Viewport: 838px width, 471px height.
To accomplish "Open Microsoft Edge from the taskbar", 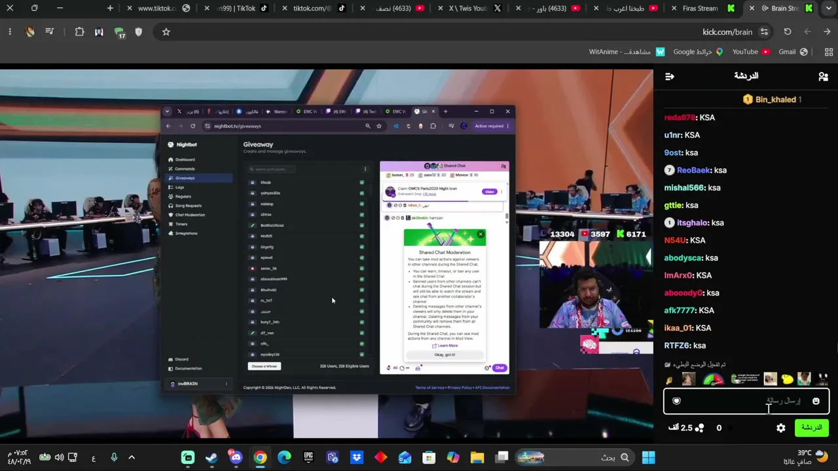I will [x=284, y=457].
